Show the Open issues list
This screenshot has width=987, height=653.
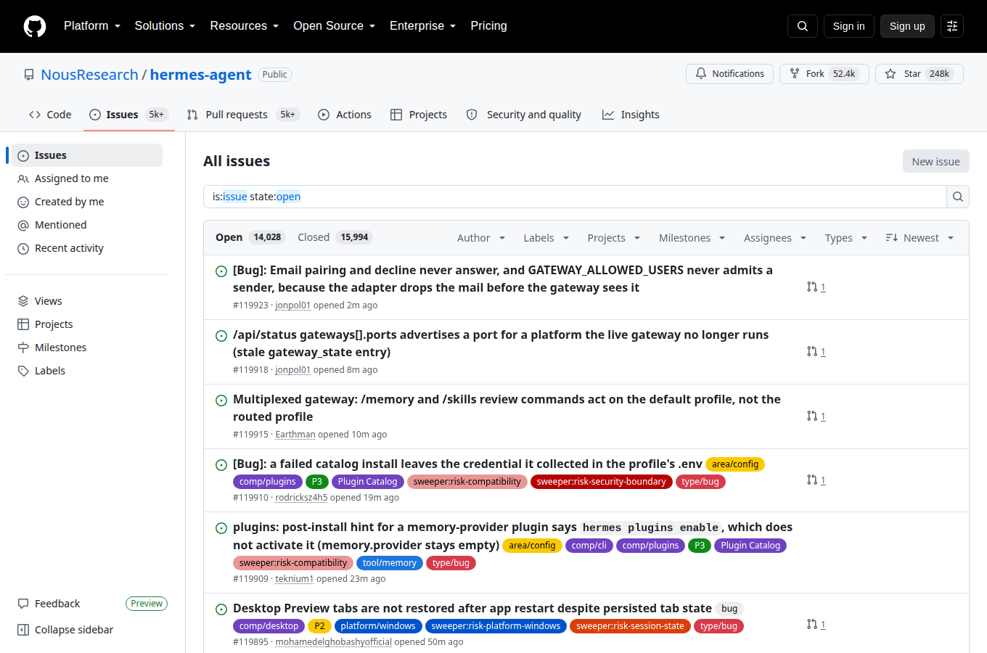click(x=249, y=237)
